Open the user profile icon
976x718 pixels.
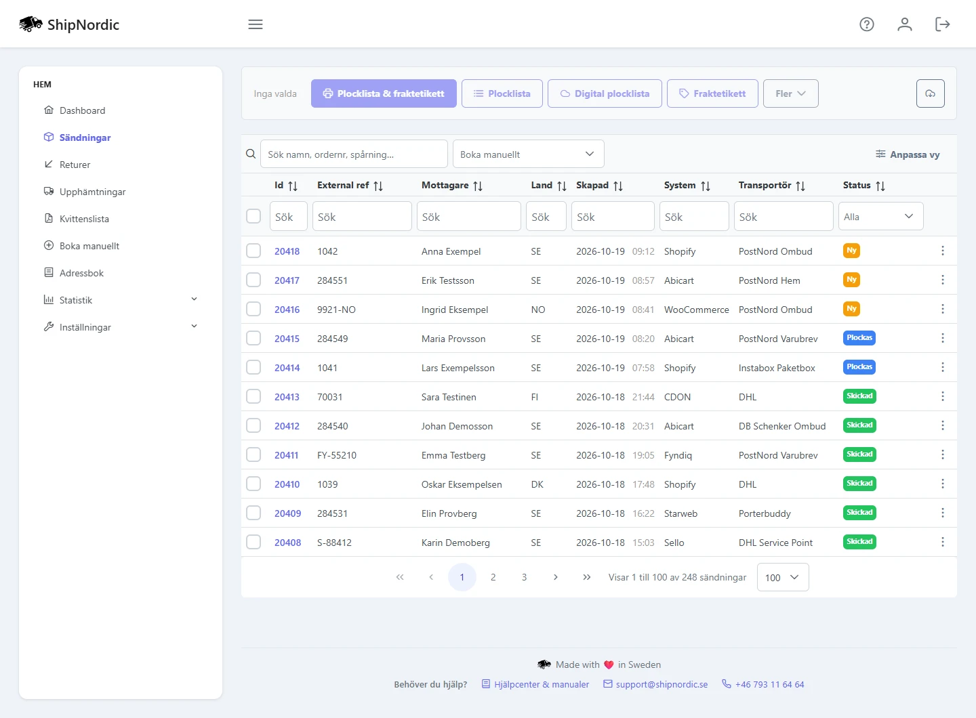pyautogui.click(x=905, y=24)
